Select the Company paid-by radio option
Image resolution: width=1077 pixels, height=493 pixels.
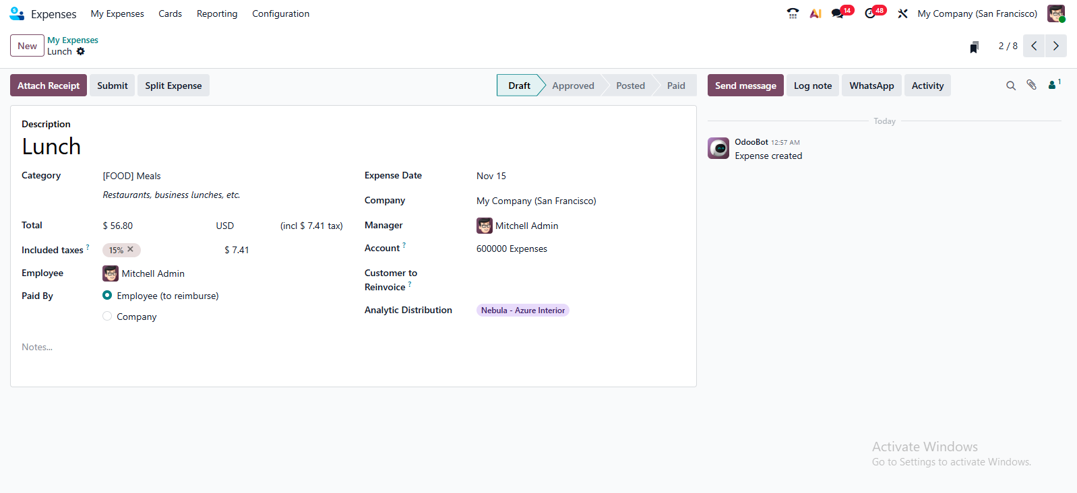click(x=107, y=316)
